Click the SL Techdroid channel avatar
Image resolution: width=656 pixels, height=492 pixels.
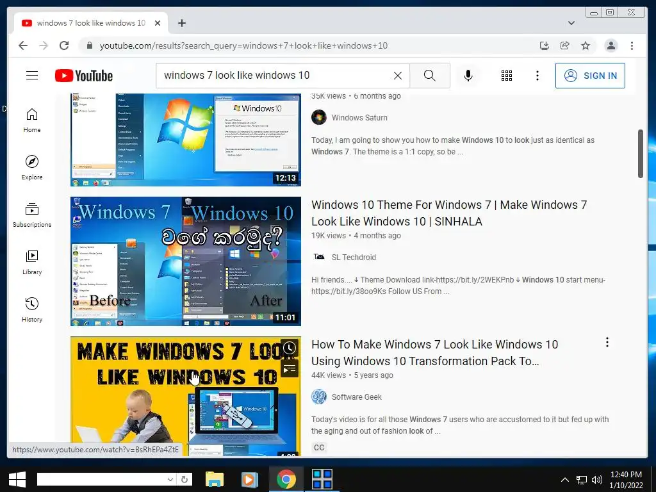319,257
